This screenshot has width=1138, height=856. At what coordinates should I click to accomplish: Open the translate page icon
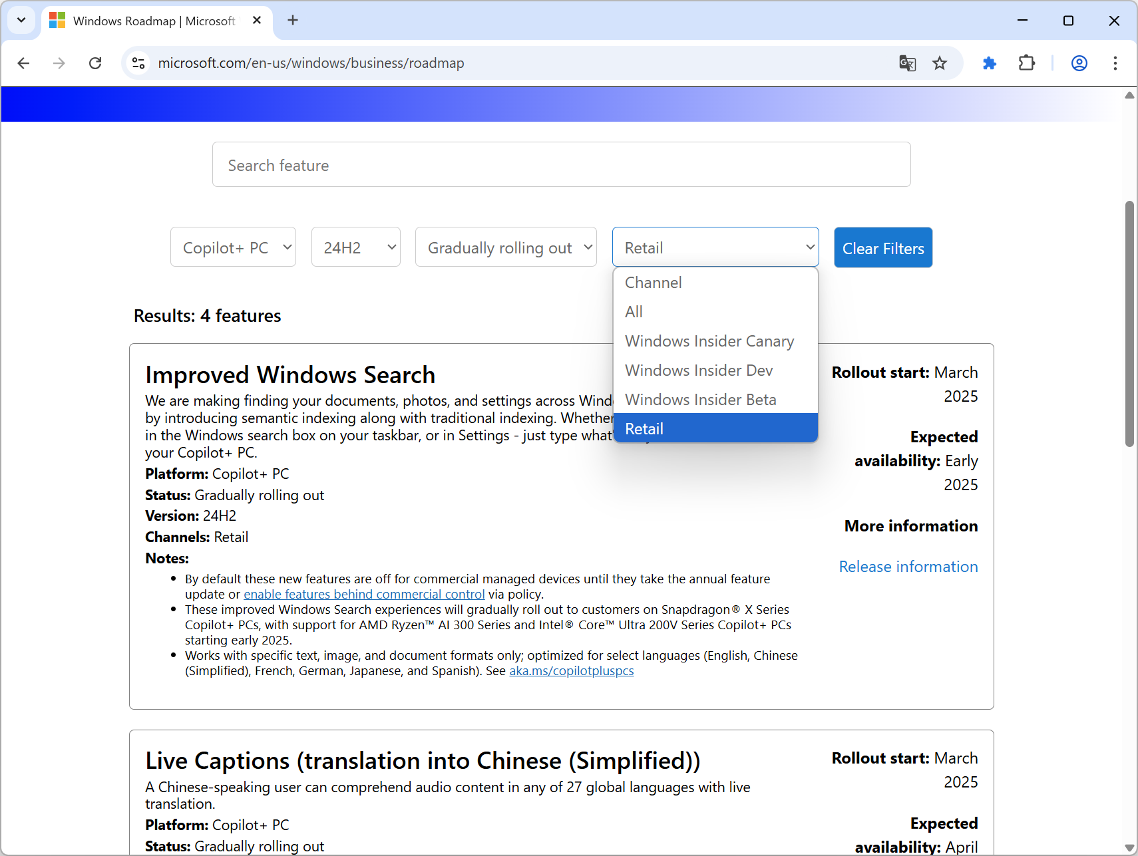(908, 63)
